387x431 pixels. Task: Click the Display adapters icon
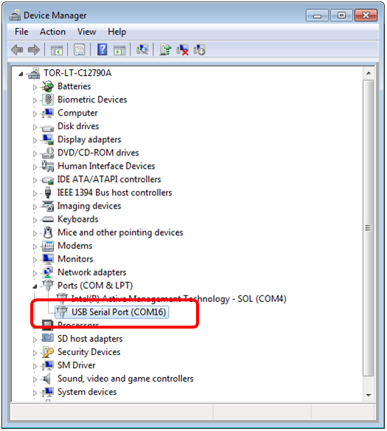coord(48,139)
